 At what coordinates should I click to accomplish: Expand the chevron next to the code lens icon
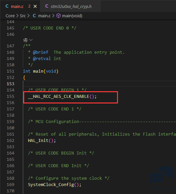(31, 40)
